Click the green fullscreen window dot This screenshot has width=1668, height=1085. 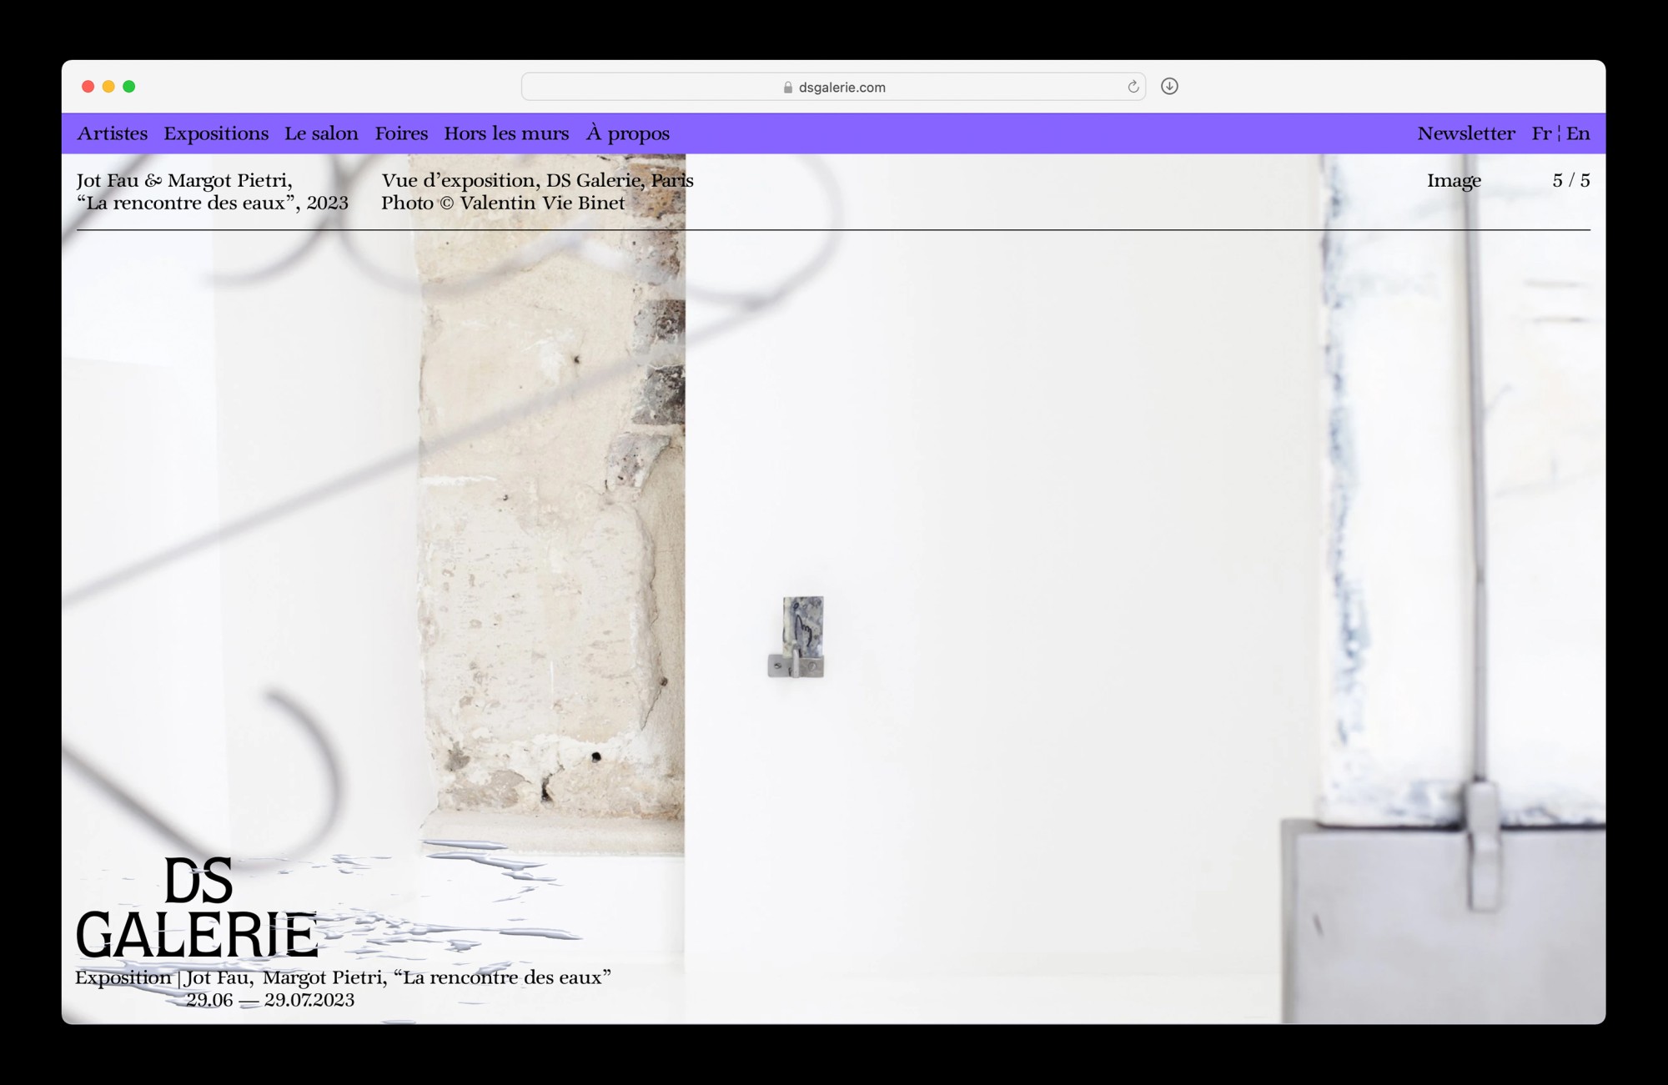coord(129,87)
